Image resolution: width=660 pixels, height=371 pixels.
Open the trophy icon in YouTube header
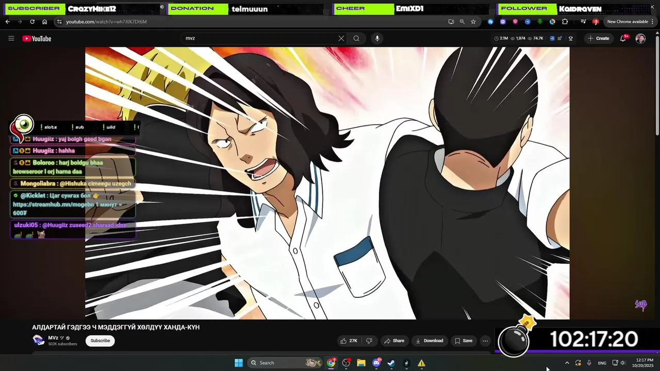(x=571, y=38)
